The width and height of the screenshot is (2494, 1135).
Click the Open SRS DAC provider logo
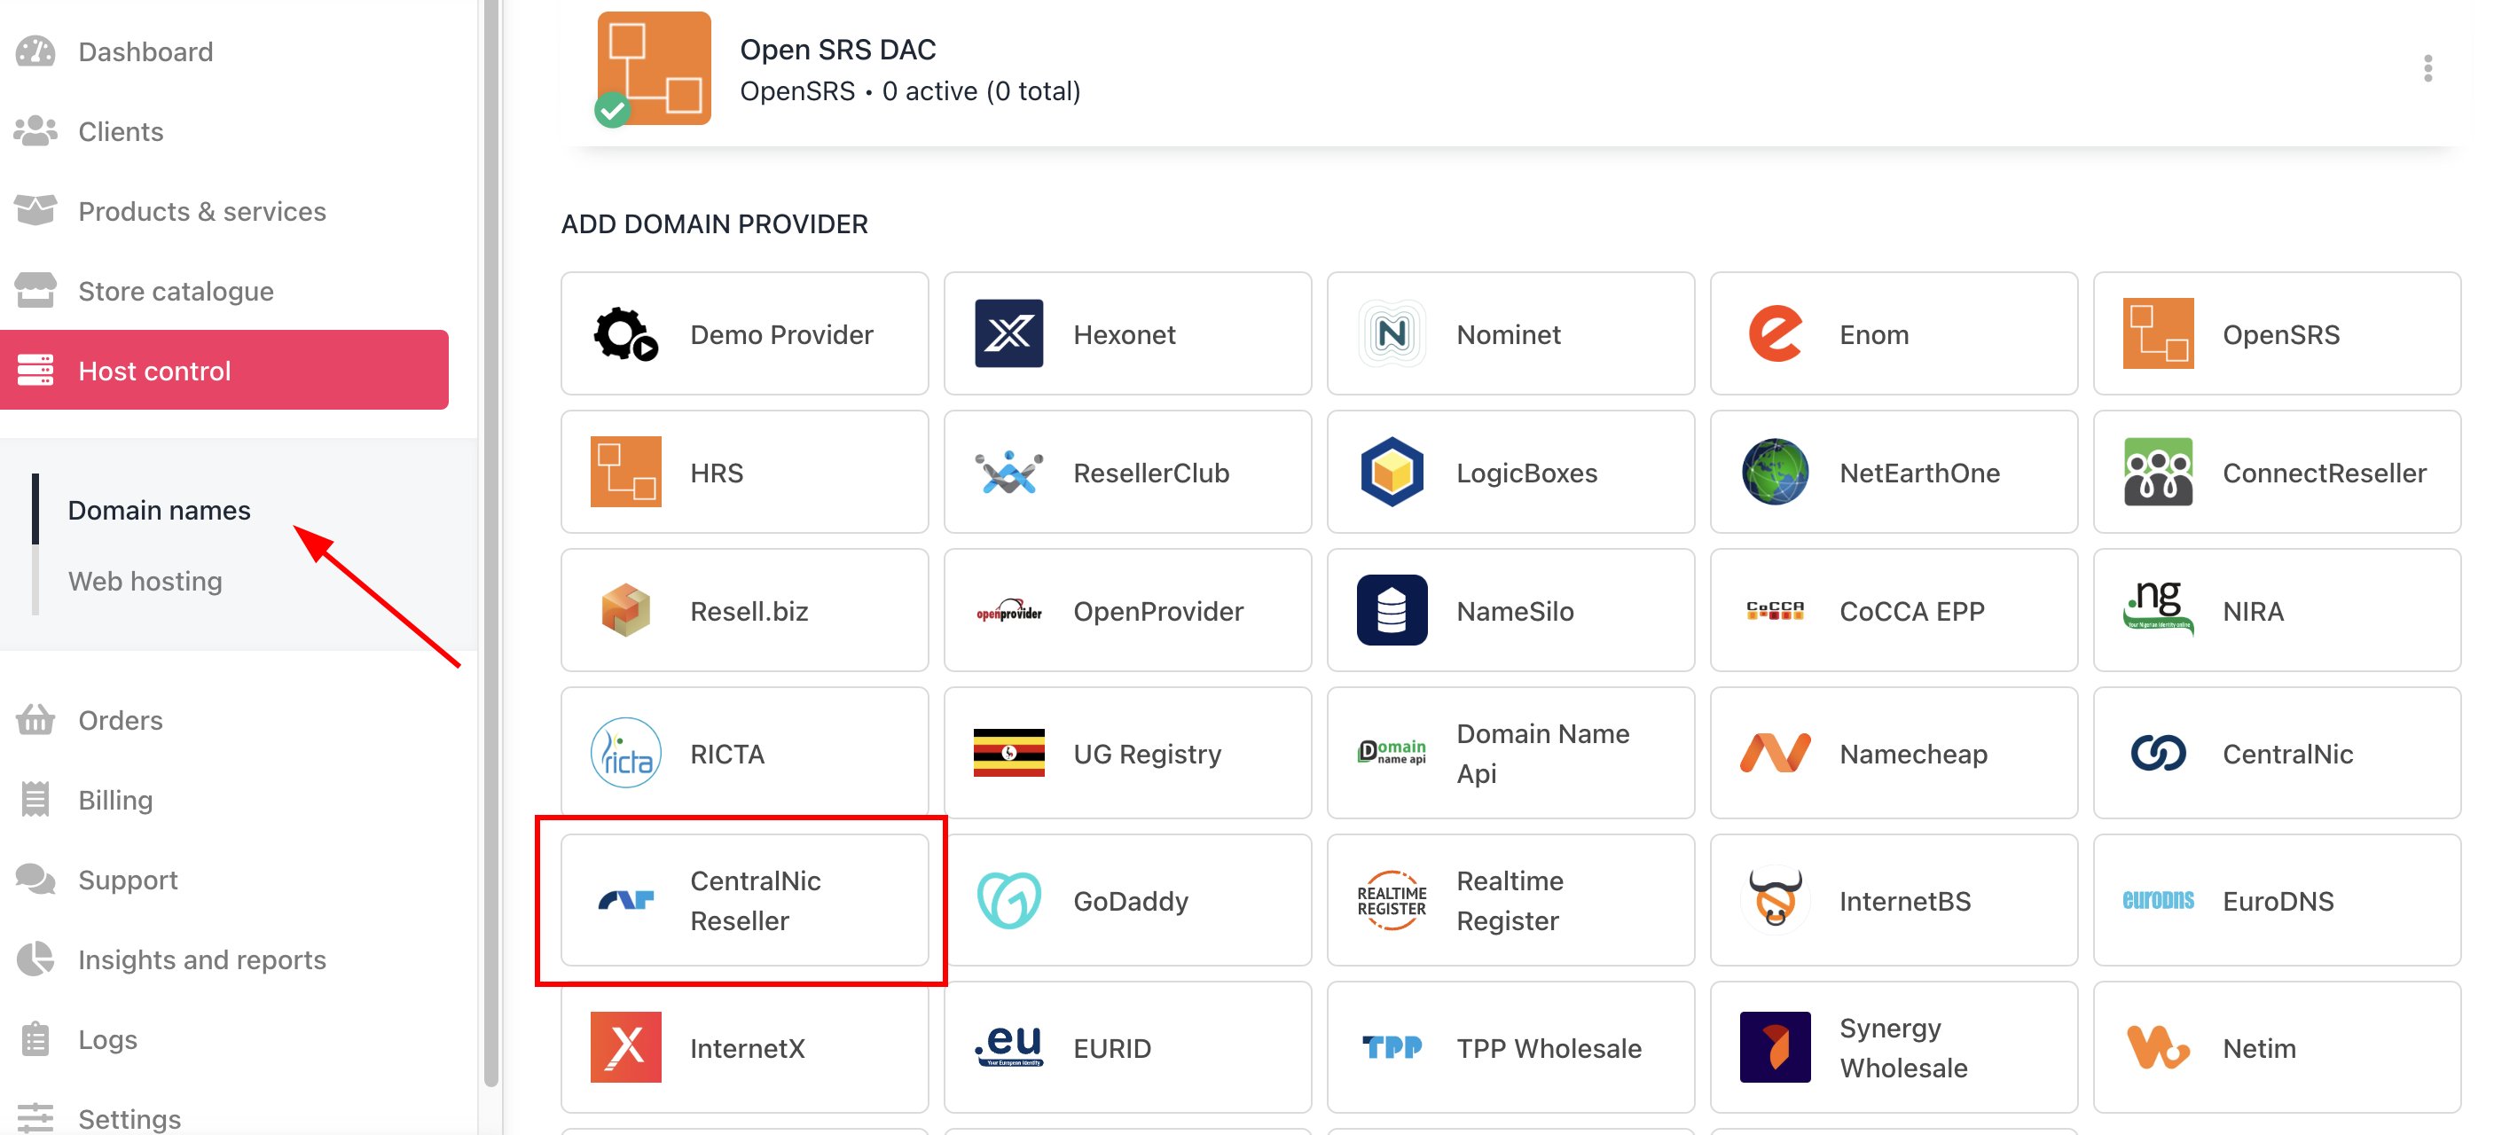point(654,68)
